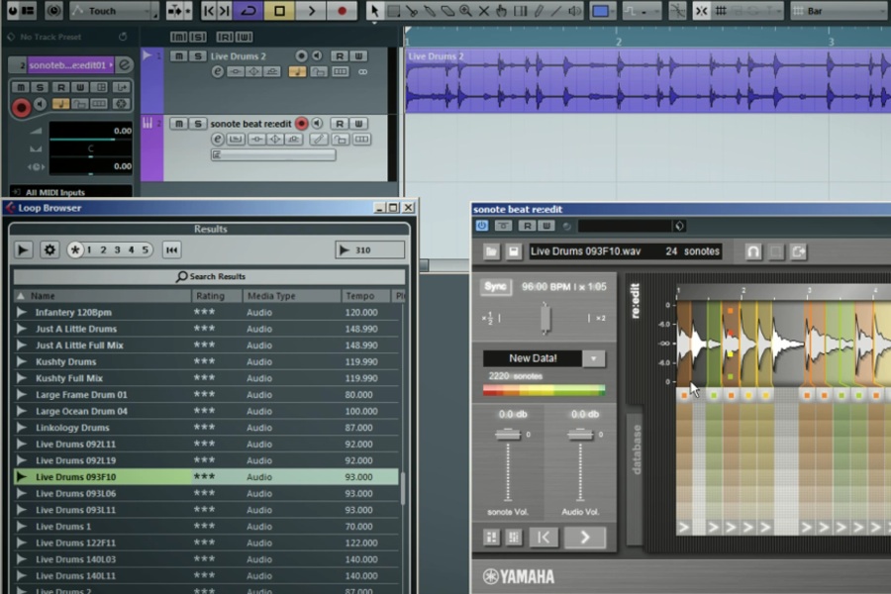Mute the sonote beat re:edit track
Viewport: 891px width, 594px height.
tap(178, 124)
